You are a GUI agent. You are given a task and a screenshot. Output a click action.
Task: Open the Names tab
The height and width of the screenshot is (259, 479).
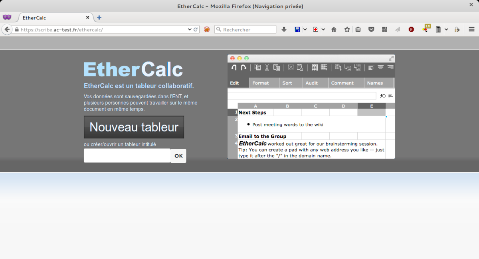(x=379, y=83)
